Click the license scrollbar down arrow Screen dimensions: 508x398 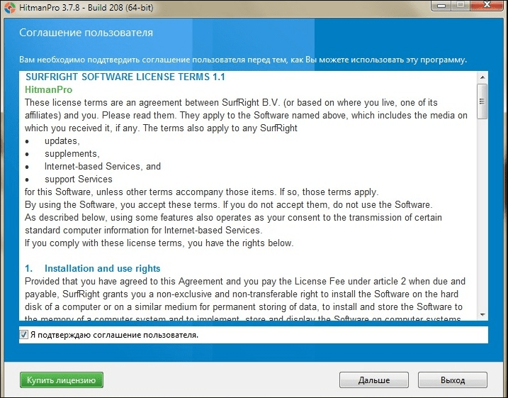482,315
